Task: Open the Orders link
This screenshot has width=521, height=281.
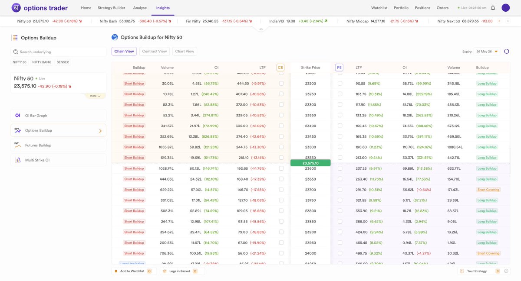Action: click(442, 8)
